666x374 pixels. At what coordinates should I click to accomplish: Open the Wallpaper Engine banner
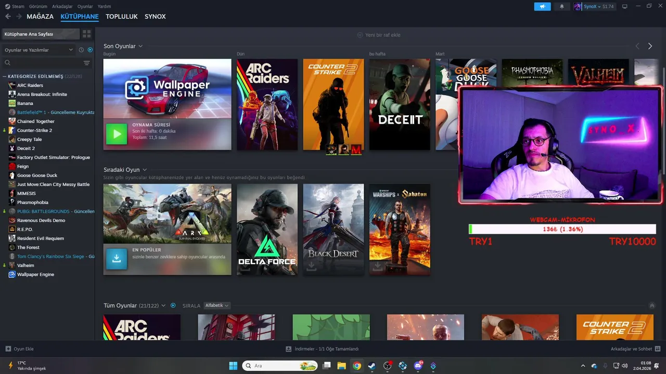pos(168,89)
